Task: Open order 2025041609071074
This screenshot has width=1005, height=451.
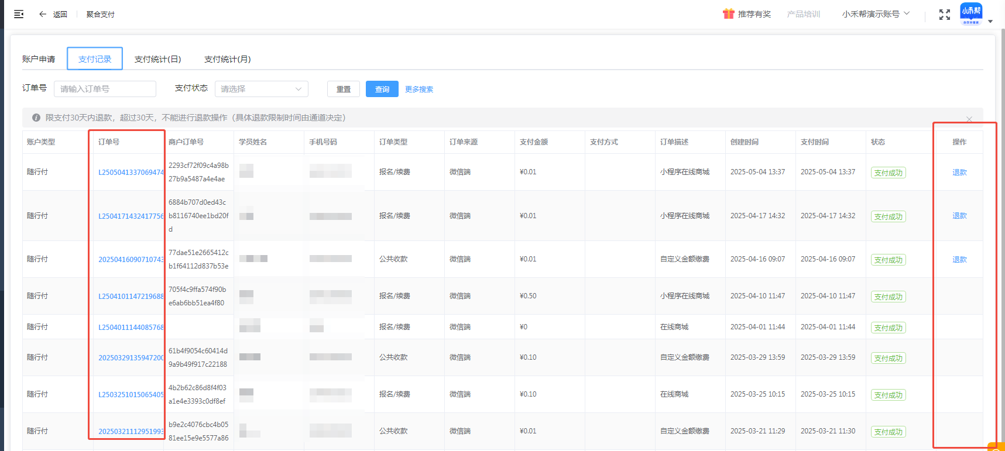Action: point(131,260)
